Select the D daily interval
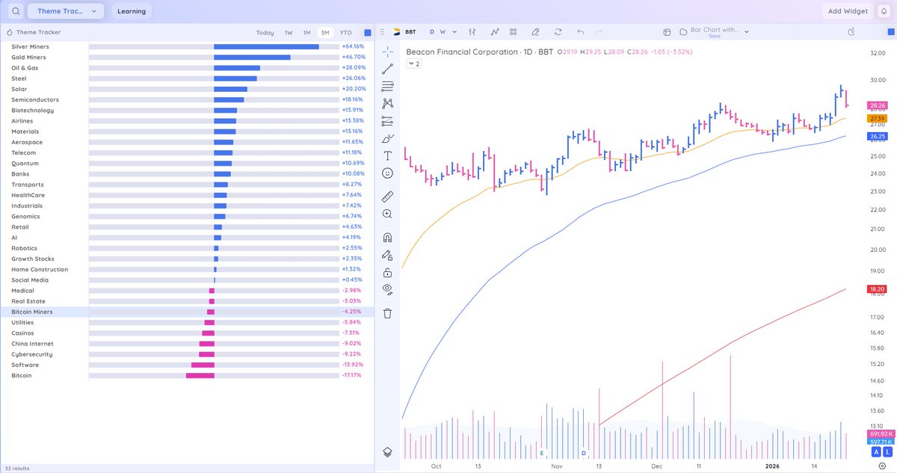This screenshot has height=473, width=897. coord(432,32)
